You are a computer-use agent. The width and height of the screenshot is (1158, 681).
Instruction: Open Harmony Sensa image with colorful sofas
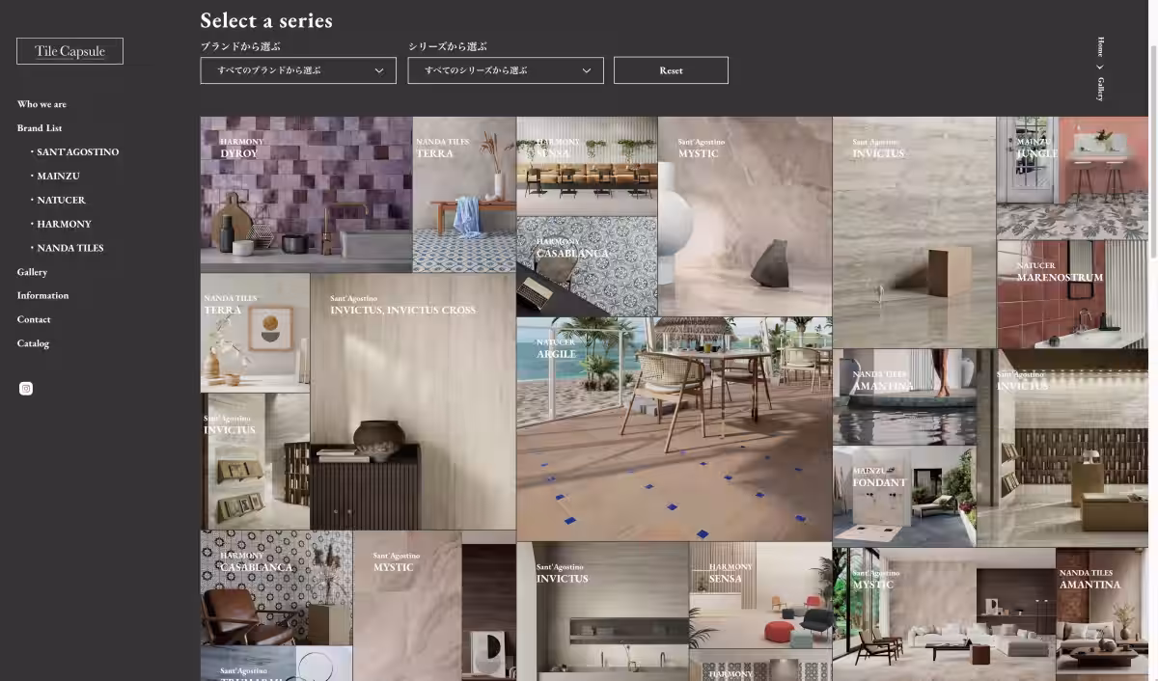click(760, 595)
